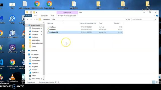
Task: Go up one folder level arrow
Action: click(37, 19)
